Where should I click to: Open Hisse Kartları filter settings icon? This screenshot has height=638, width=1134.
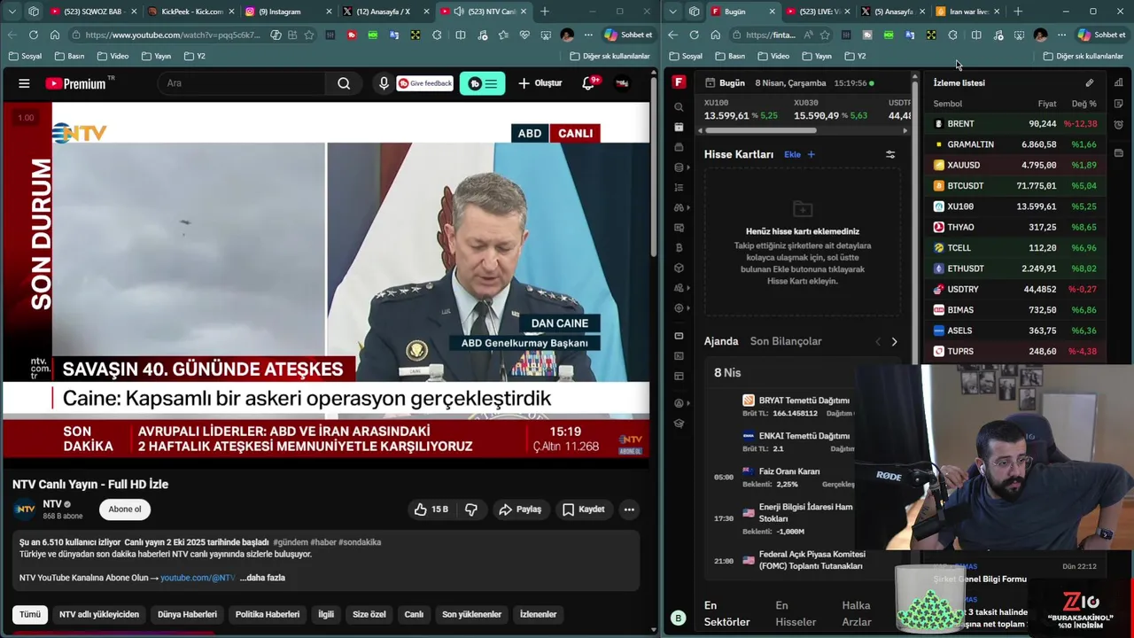pyautogui.click(x=890, y=154)
